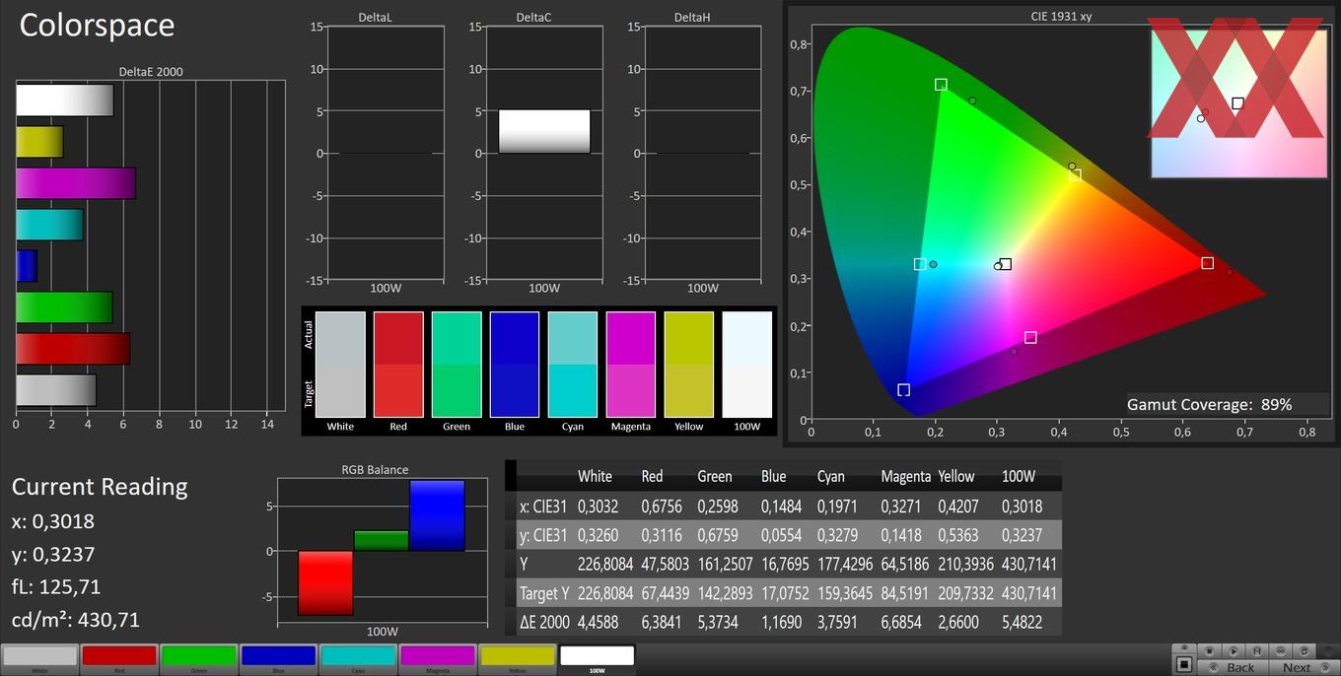1341x676 pixels.
Task: Click the green bar in DeltaE 2000 chart
Action: tap(64, 307)
